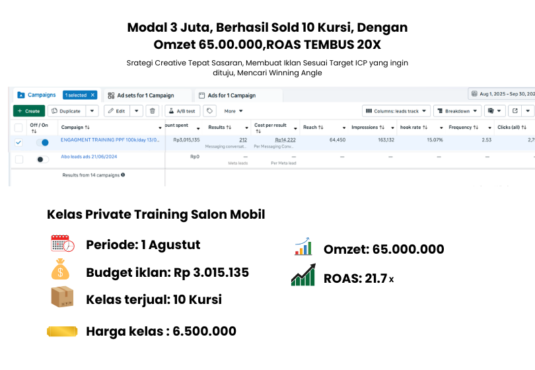Click the sort arrows on the Impressions column
Image resolution: width=535 pixels, height=370 pixels.
point(382,127)
